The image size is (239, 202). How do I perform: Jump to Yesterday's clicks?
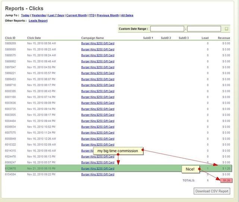click(39, 15)
